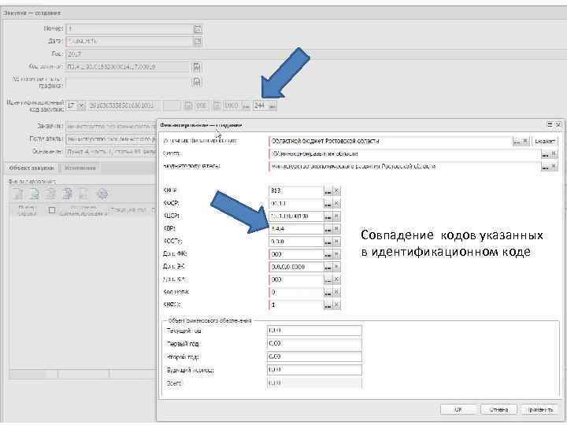Click the Бюджет button beside funding source
567x425 pixels.
tap(545, 142)
